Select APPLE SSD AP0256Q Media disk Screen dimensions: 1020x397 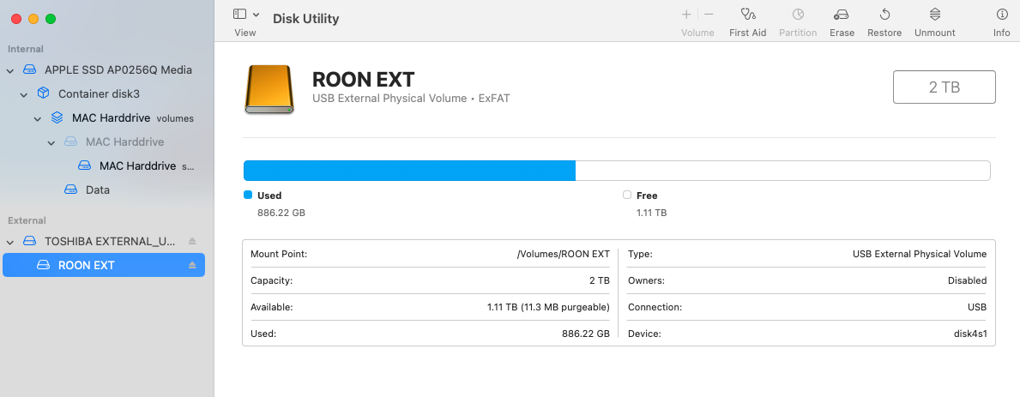(x=118, y=69)
